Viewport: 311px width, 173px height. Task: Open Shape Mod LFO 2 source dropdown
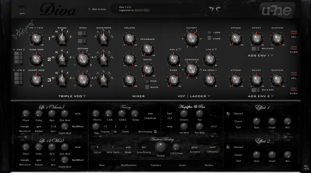pos(14,70)
